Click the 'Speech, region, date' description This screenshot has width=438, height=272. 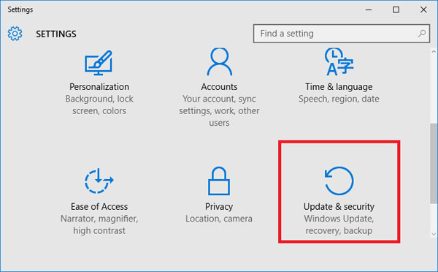[339, 99]
